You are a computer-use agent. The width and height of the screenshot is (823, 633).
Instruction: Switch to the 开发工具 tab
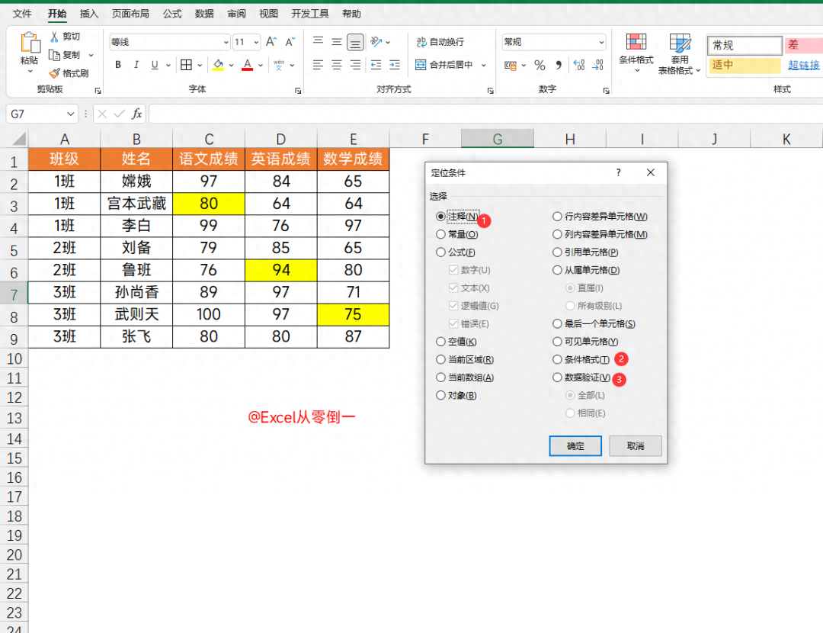[310, 14]
